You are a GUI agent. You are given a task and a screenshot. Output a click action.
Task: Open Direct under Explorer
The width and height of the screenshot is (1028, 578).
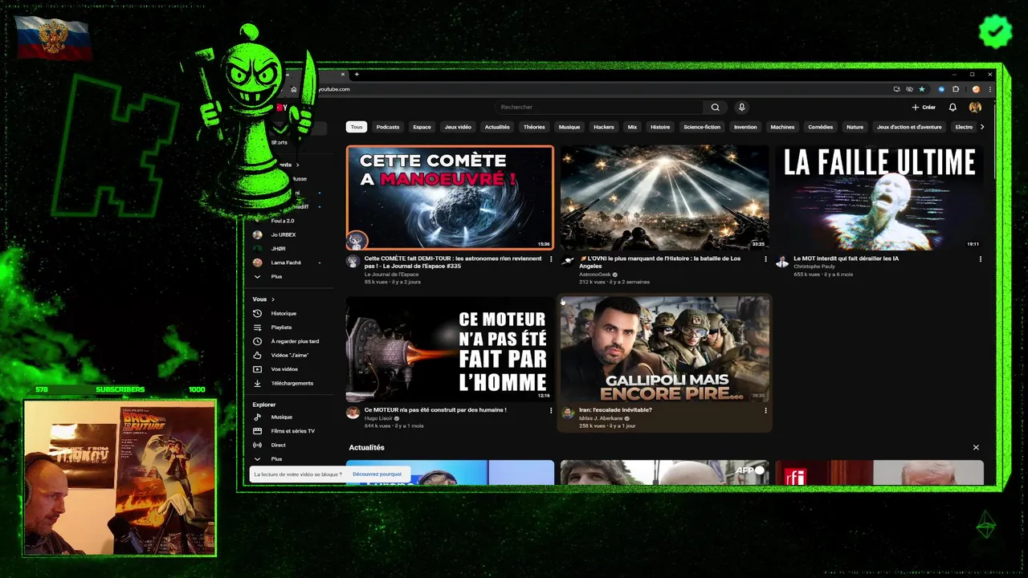pyautogui.click(x=278, y=445)
